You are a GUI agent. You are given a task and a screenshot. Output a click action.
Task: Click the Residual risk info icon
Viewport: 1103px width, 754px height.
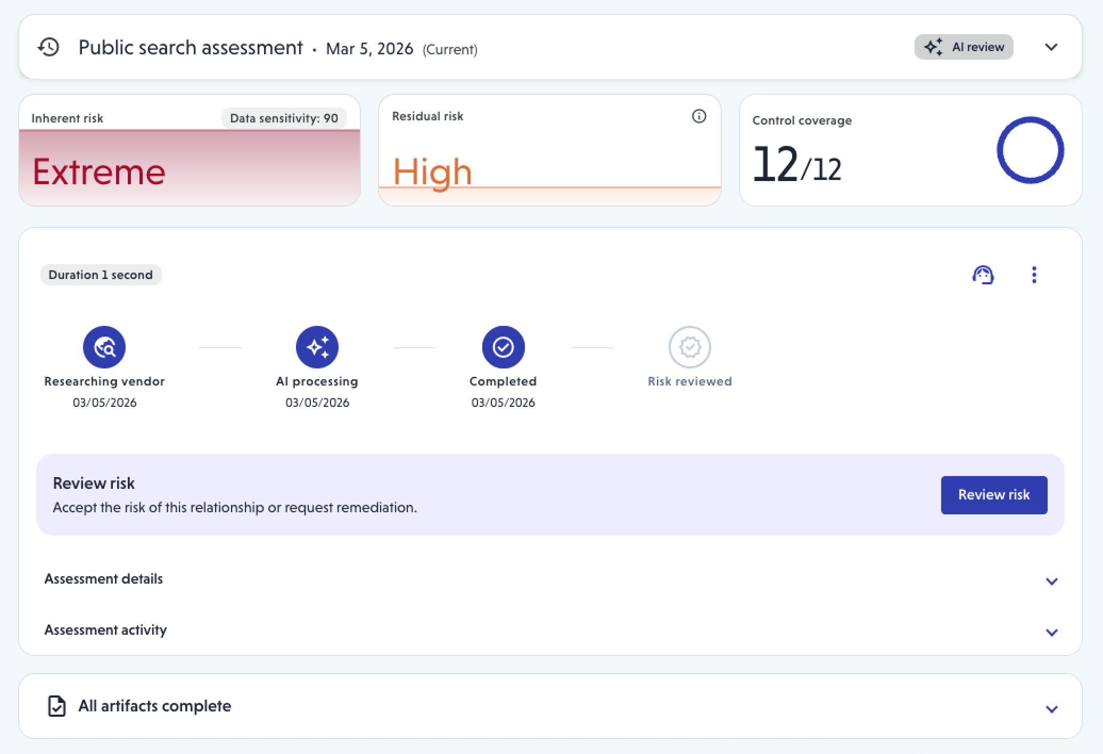pyautogui.click(x=698, y=116)
